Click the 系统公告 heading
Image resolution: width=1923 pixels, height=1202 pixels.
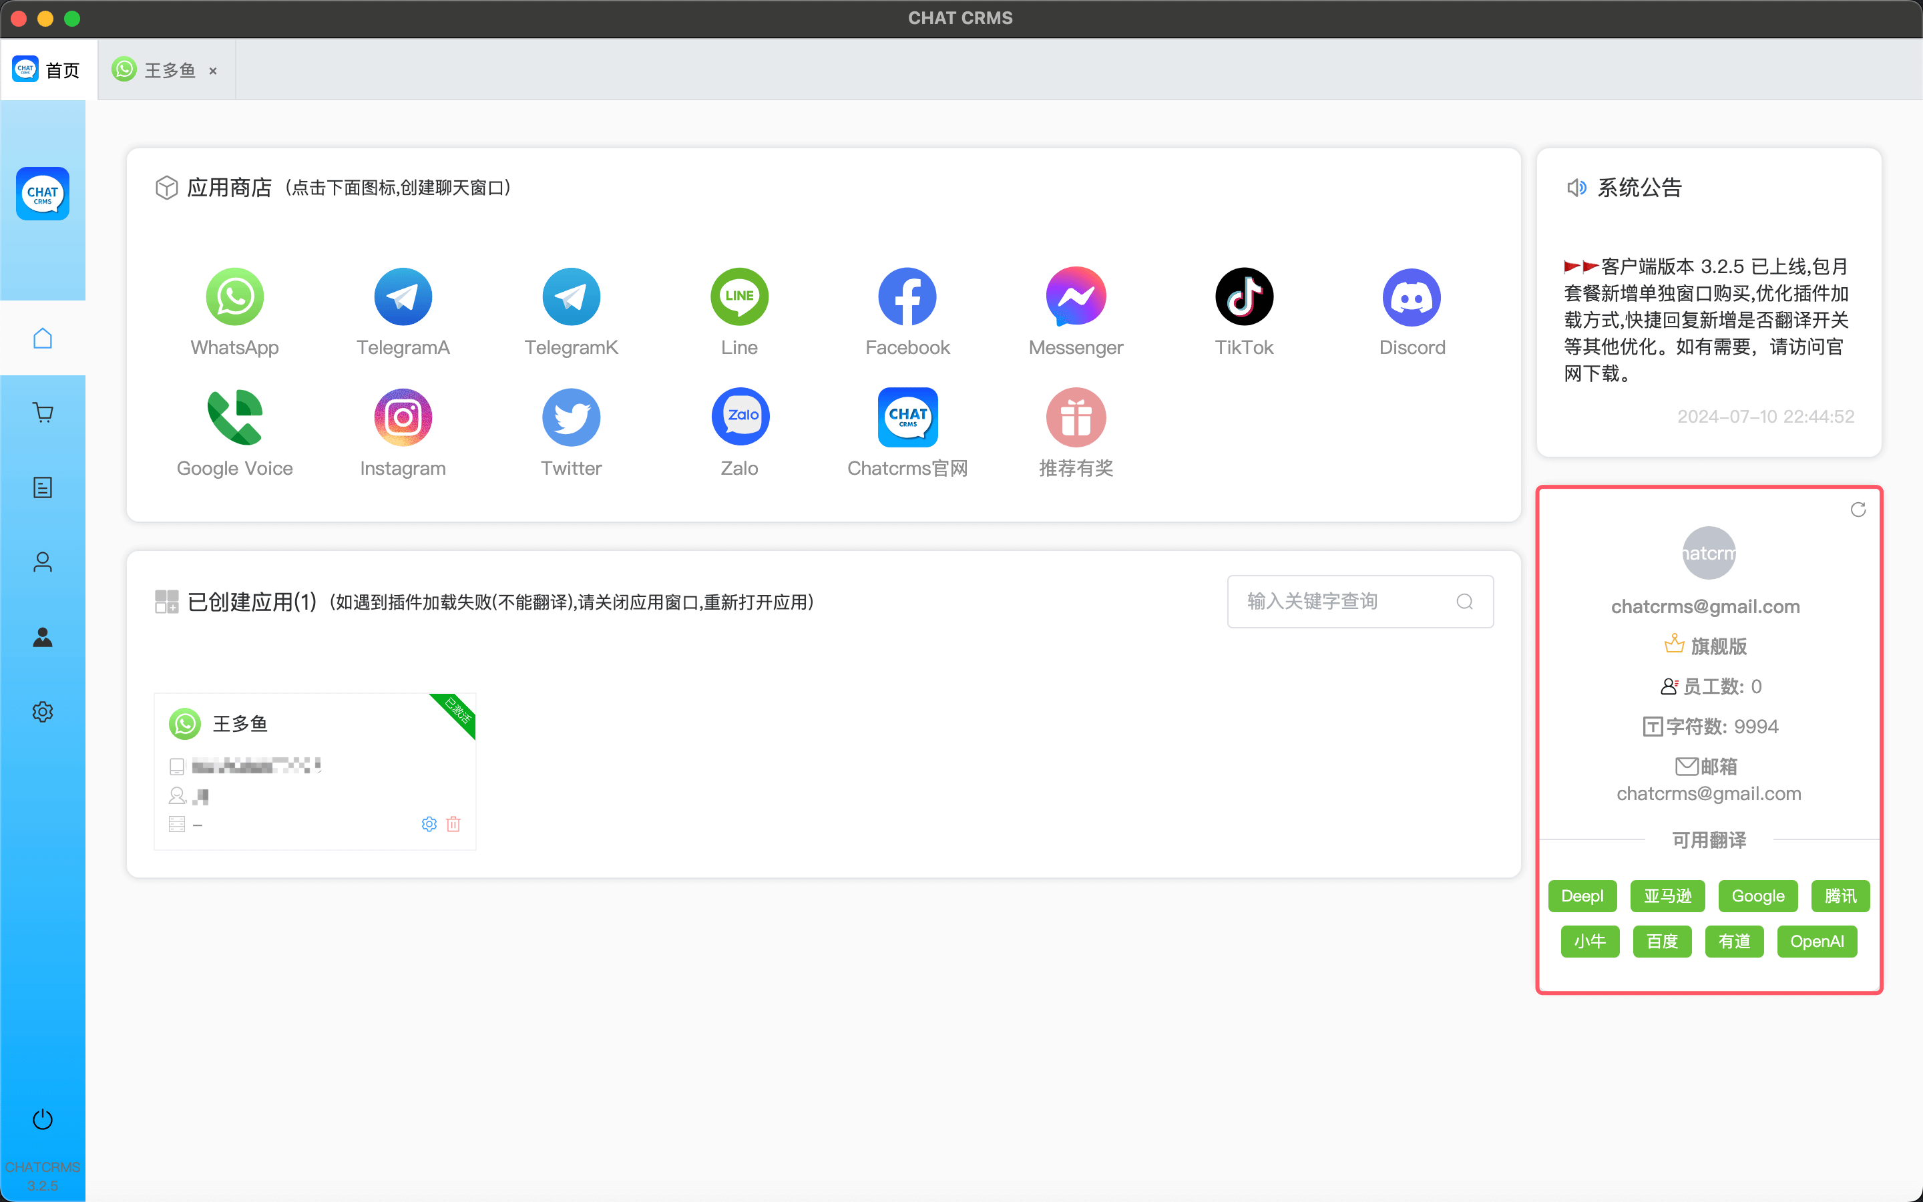(1639, 188)
